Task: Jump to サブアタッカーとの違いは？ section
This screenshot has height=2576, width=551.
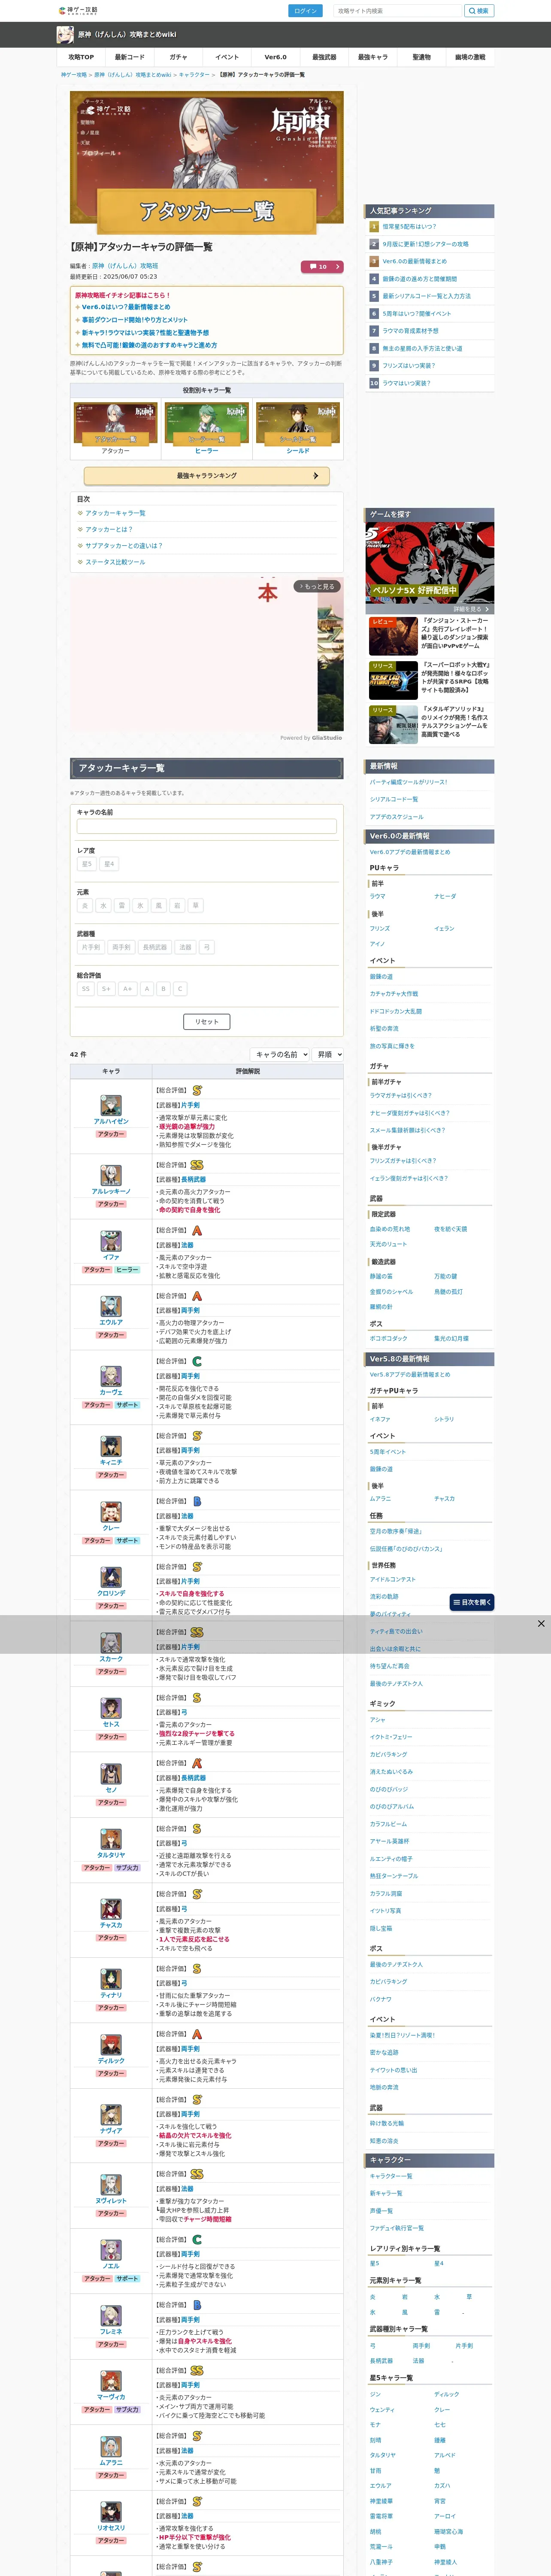Action: point(123,546)
